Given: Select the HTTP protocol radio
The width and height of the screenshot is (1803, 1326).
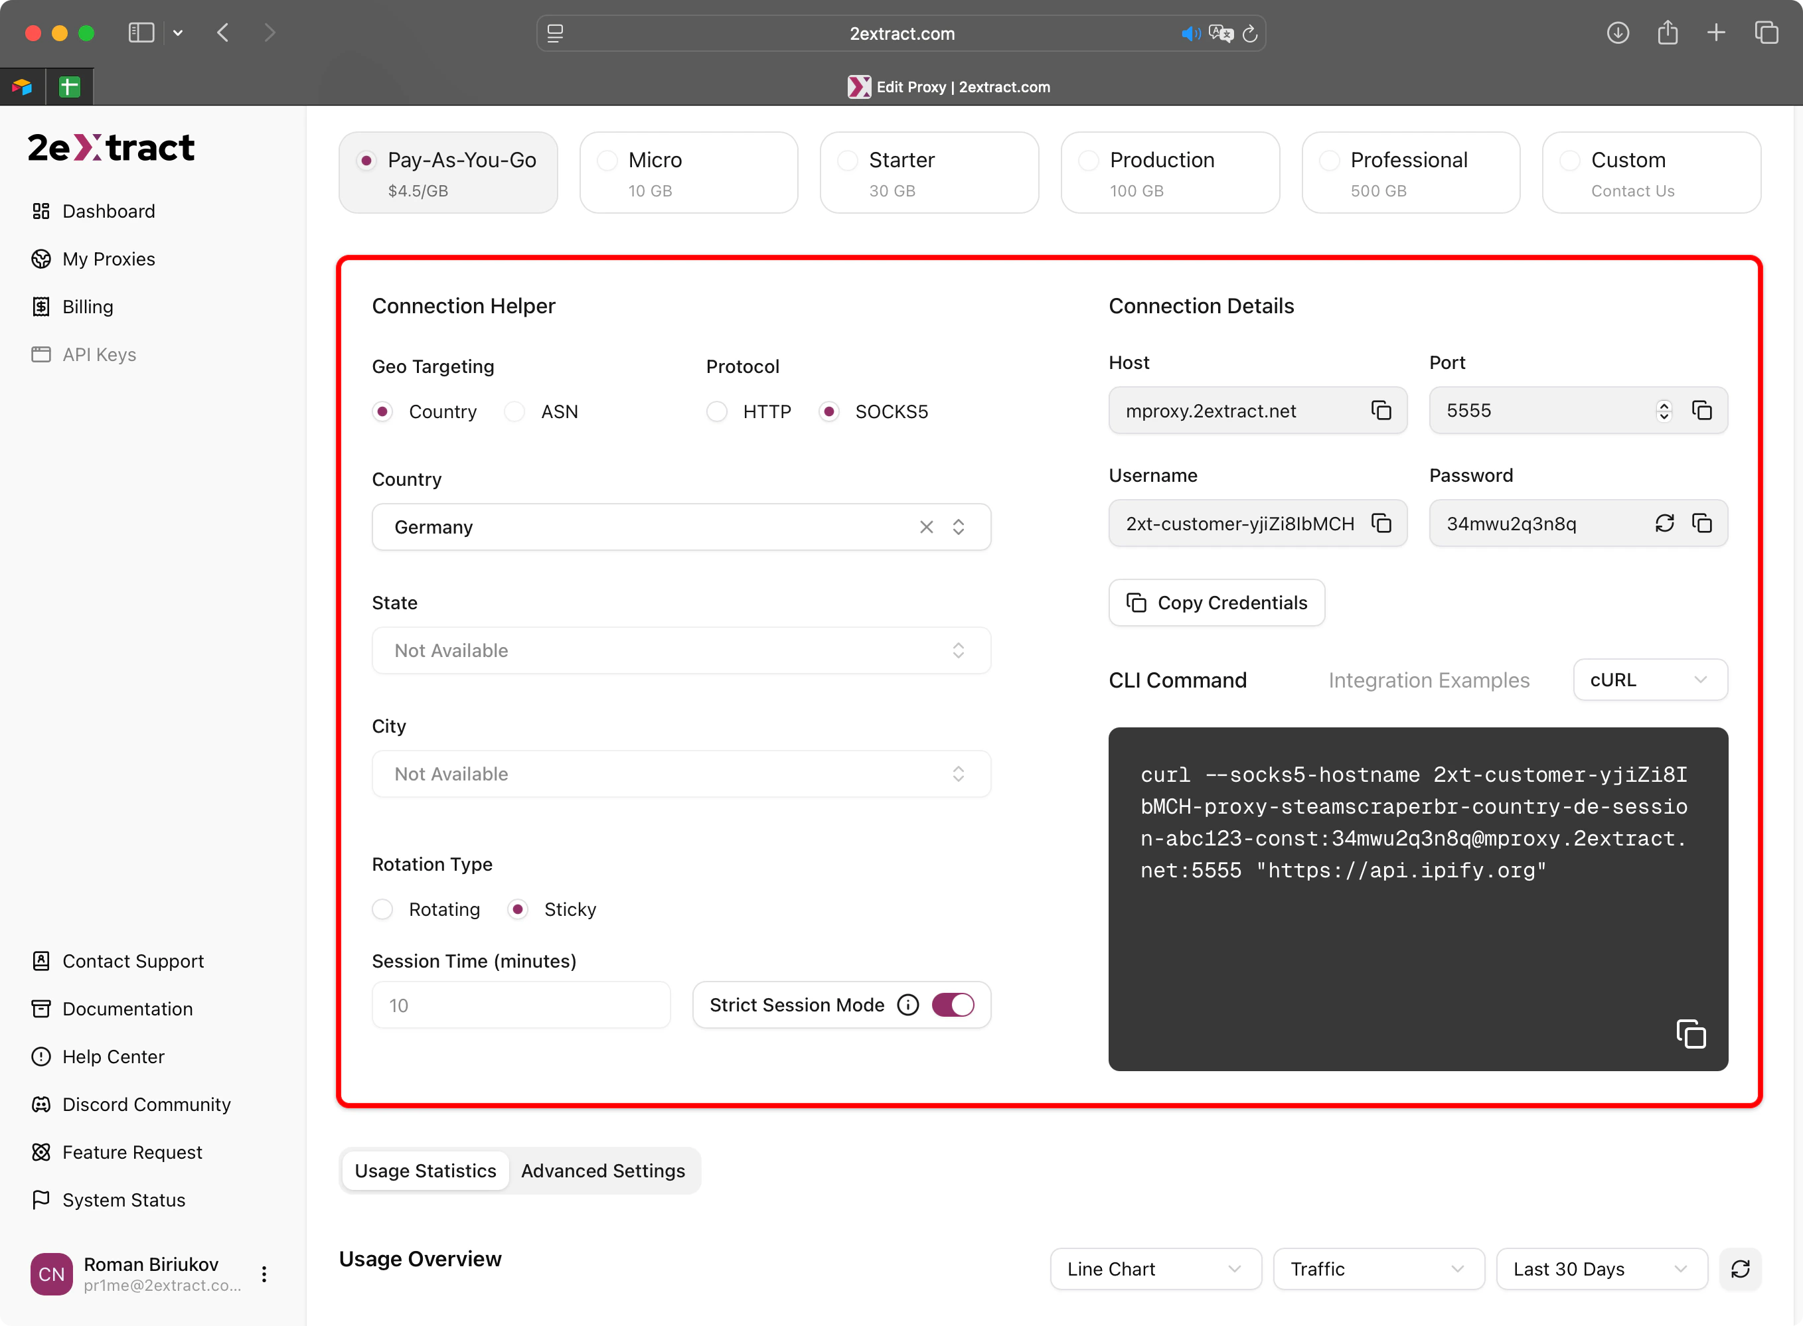Looking at the screenshot, I should 717,411.
